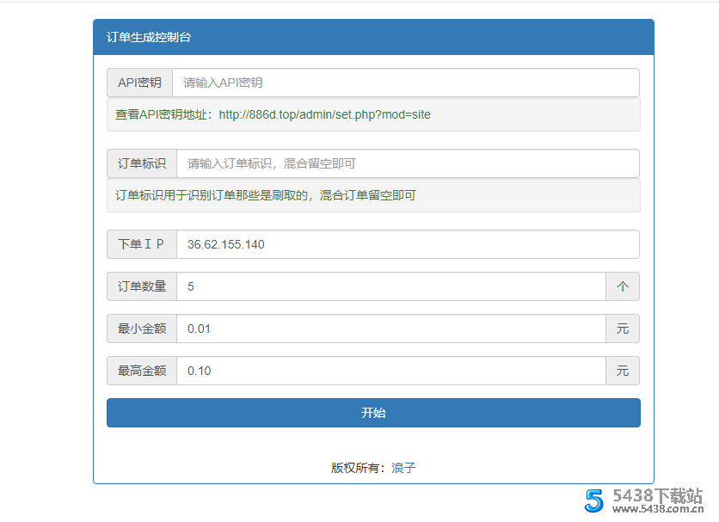719x522 pixels.
Task: Click the 订单标识 hint text about 混合订单
Action: click(263, 195)
